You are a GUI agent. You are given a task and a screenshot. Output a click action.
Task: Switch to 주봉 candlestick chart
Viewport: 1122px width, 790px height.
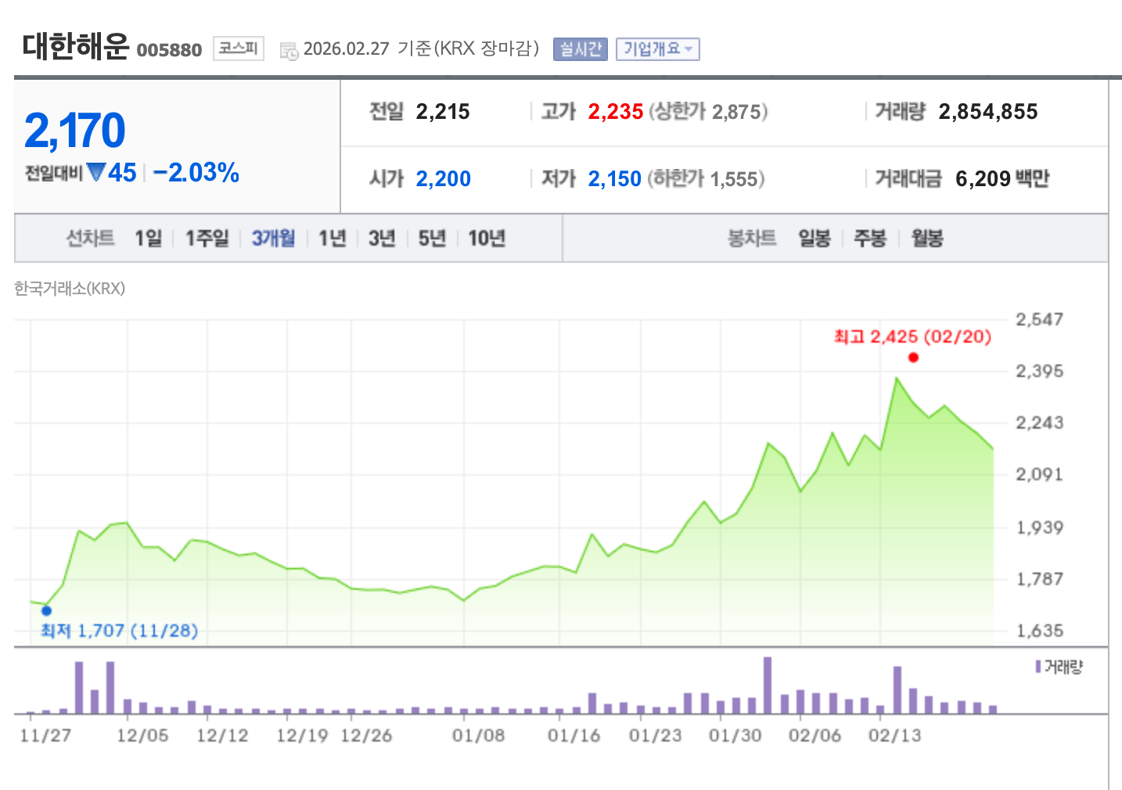870,238
